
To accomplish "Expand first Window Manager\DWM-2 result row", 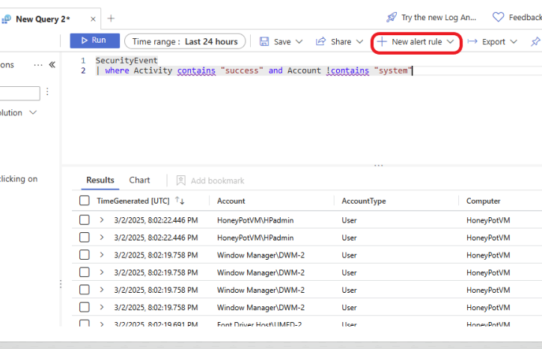I will pos(102,255).
